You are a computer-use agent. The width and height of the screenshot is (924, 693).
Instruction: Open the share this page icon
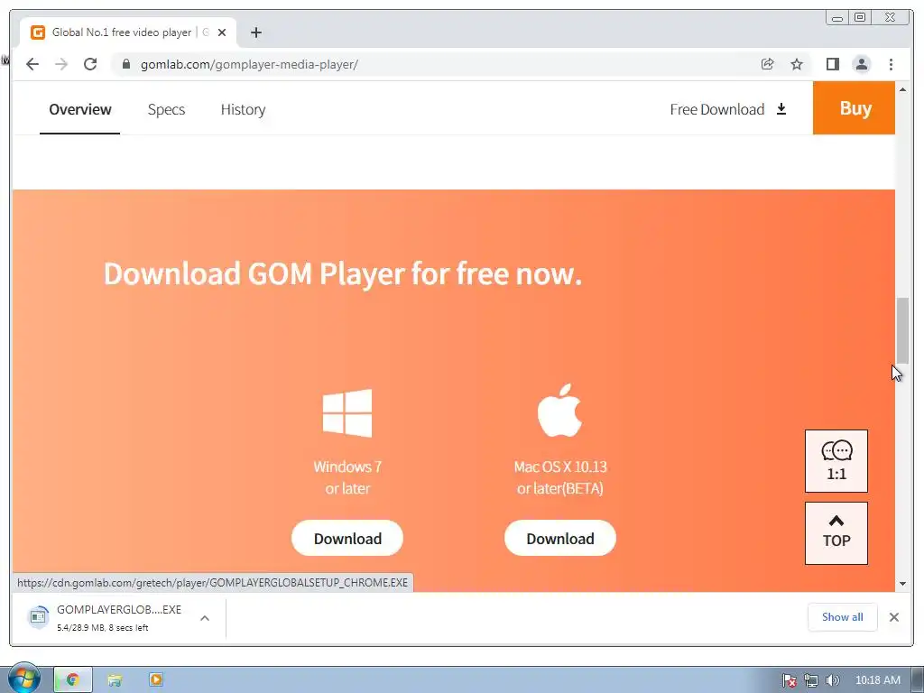click(767, 64)
